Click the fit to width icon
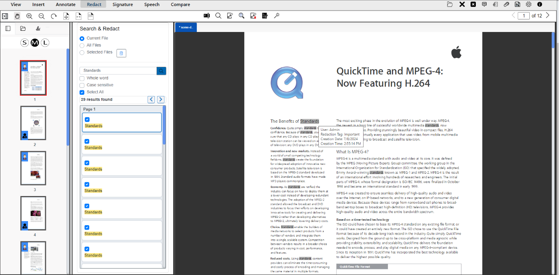The image size is (559, 275). coord(78,16)
